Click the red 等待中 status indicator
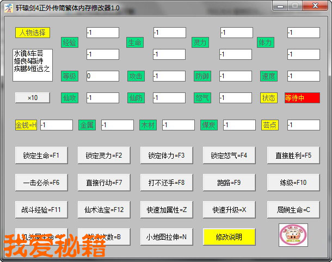 [302, 98]
